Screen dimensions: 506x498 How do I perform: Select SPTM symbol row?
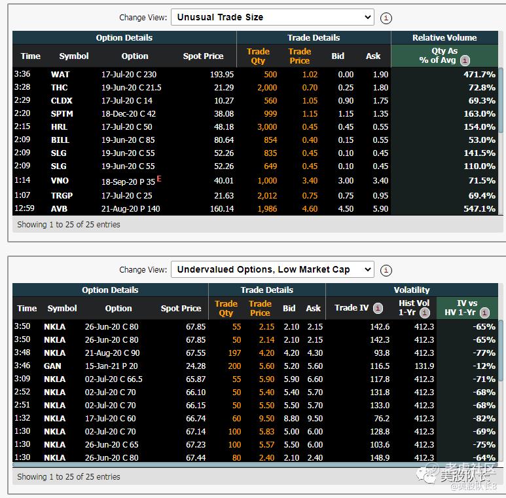(x=62, y=114)
